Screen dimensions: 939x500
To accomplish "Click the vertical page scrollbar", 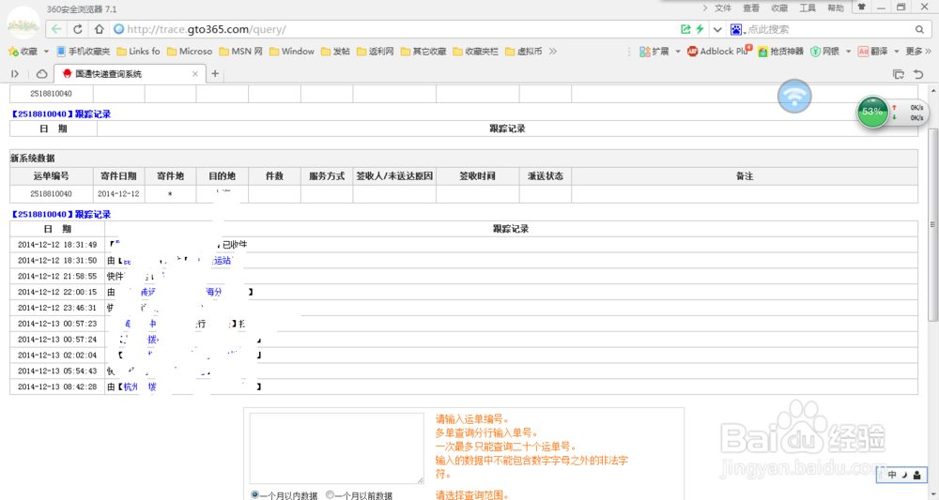I will [932, 225].
